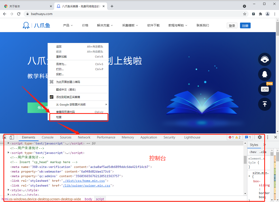
Task: Expand the 解决方案 menu
Action: click(105, 26)
